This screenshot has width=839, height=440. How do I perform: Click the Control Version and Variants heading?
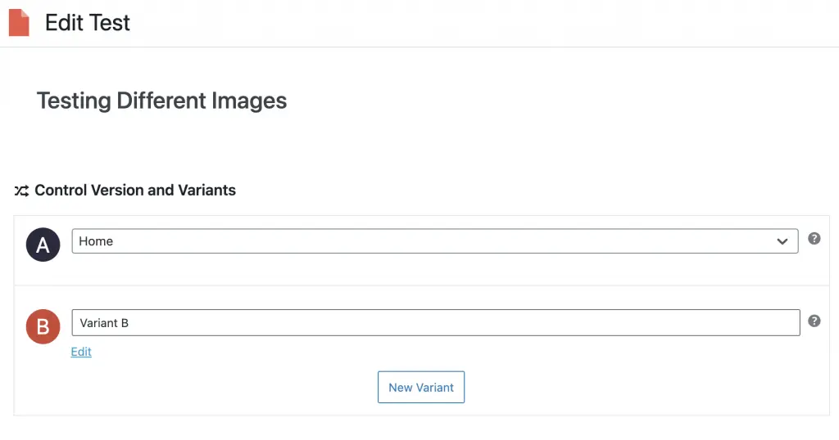tap(135, 190)
